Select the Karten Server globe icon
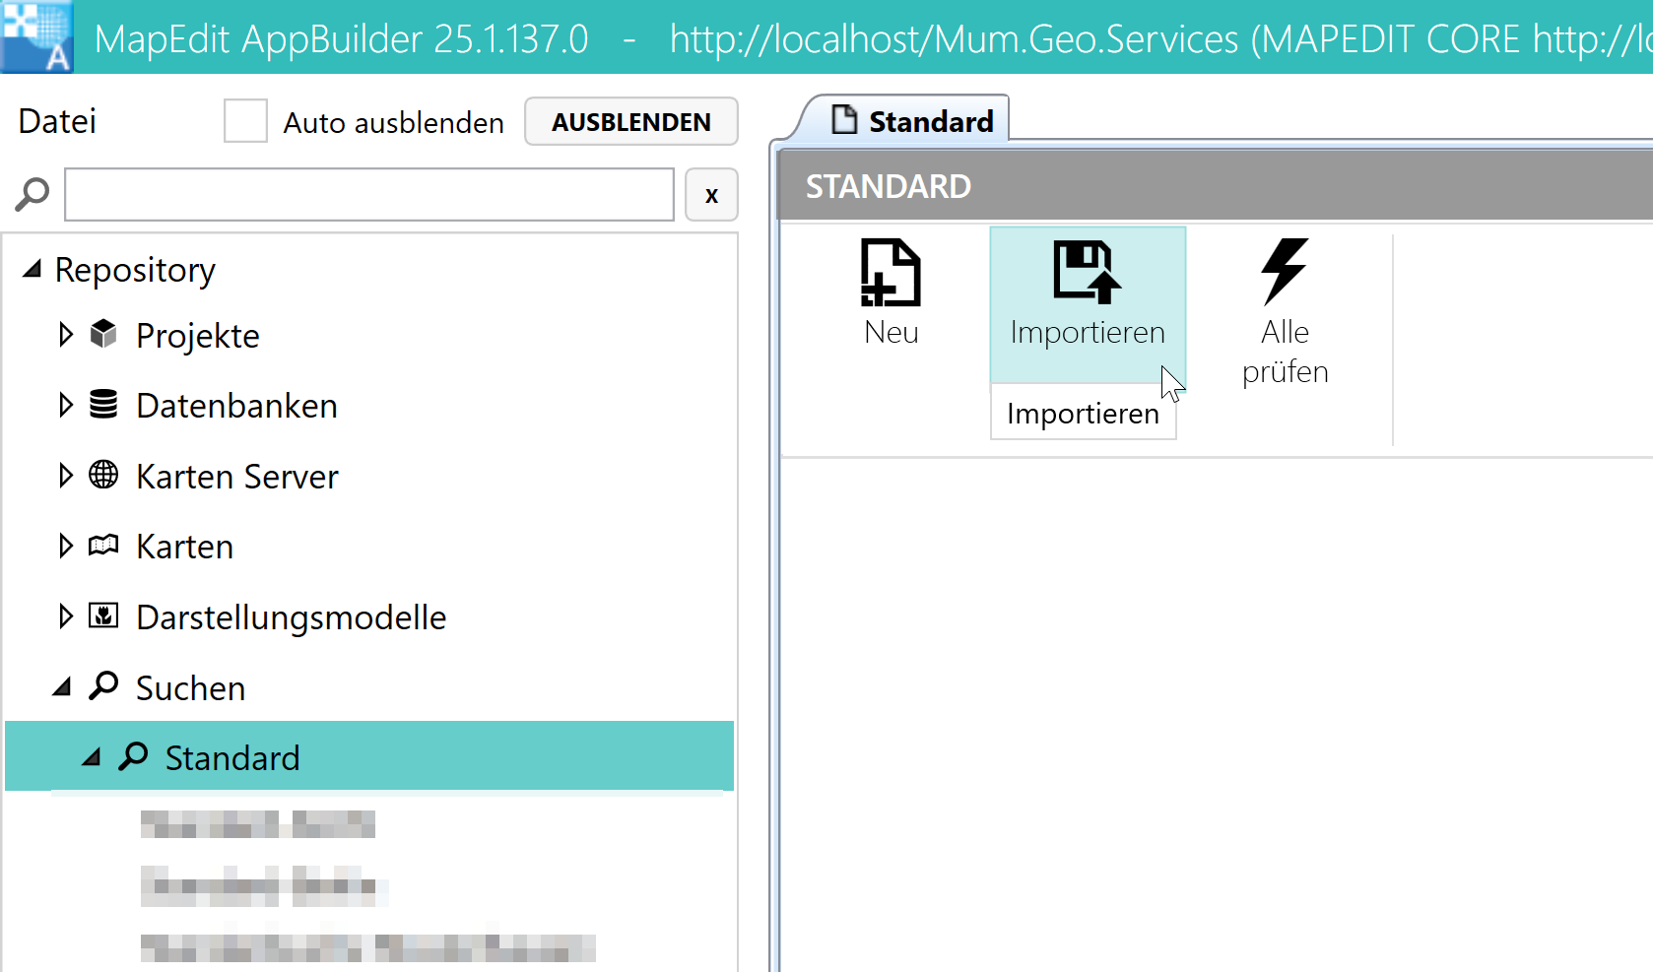The height and width of the screenshot is (972, 1653). 103,476
